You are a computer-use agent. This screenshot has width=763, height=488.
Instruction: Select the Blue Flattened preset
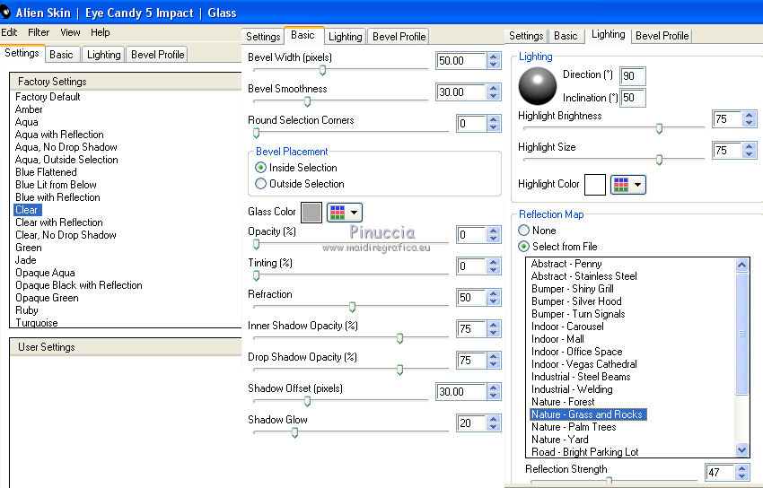46,172
